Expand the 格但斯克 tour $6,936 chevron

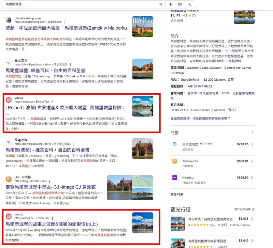pyautogui.click(x=252, y=219)
